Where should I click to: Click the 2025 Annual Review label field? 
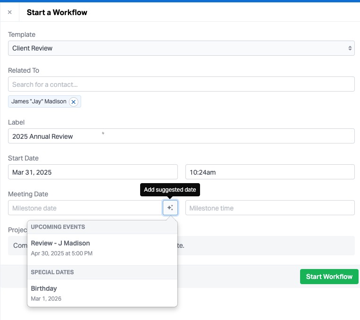point(181,136)
